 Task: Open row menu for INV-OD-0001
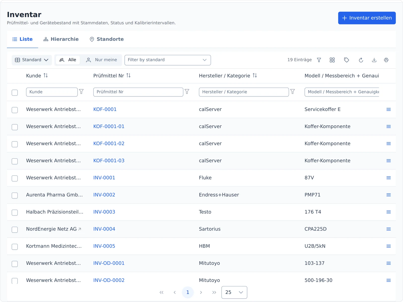(x=389, y=263)
